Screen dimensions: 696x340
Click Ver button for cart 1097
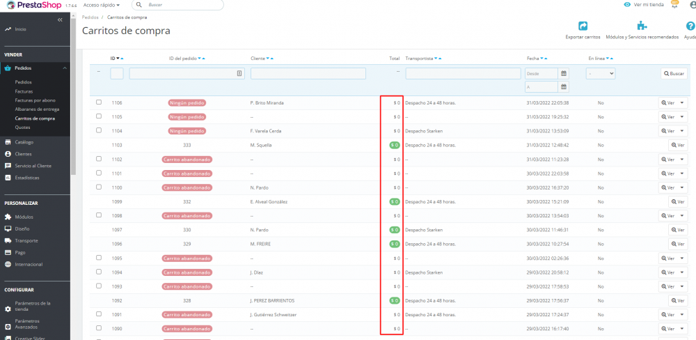tap(678, 230)
